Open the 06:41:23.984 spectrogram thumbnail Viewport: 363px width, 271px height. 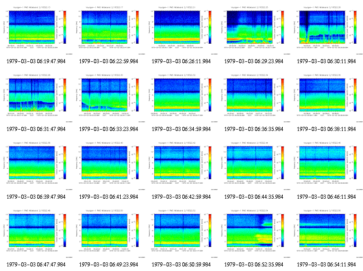109,166
